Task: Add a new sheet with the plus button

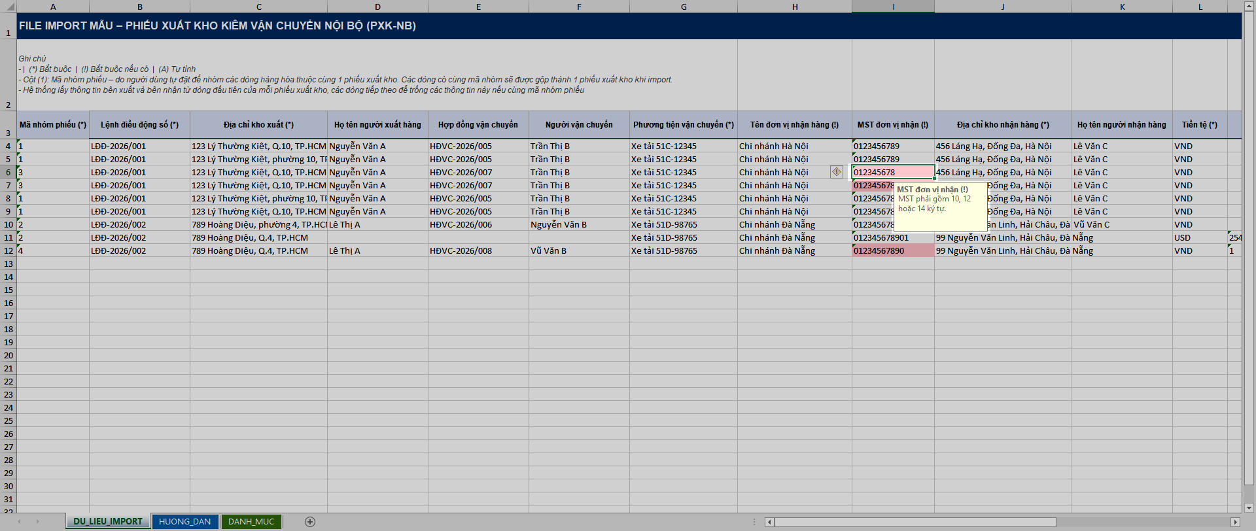Action: point(310,522)
